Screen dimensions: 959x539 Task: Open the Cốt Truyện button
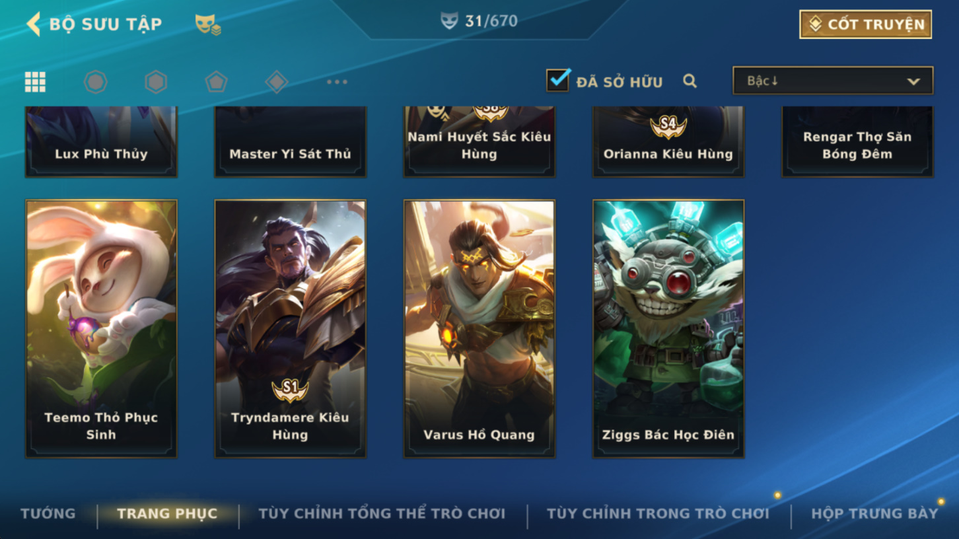865,24
